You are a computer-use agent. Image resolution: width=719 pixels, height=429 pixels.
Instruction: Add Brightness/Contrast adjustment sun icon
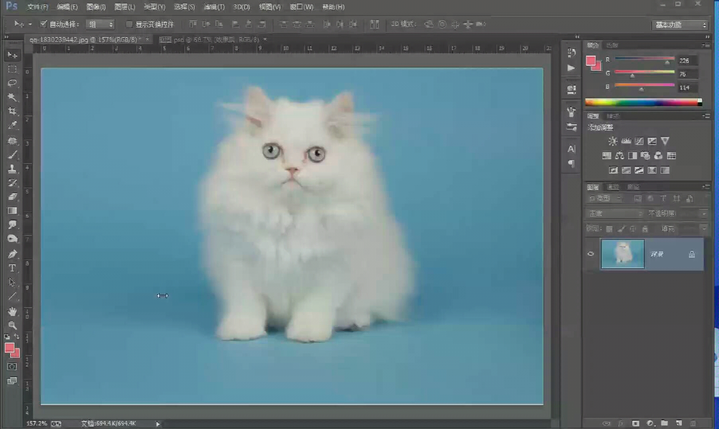(613, 141)
